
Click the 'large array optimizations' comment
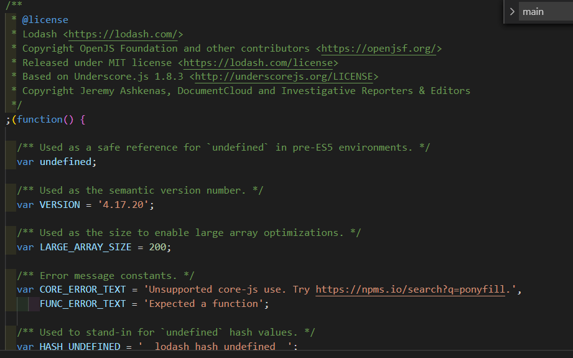click(189, 233)
